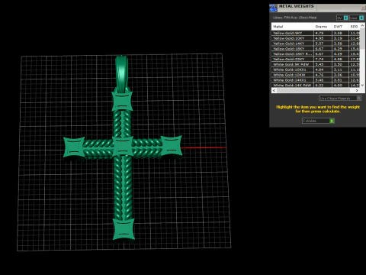Select the lower vertical twisted rope bar
Screen dimensions: 366x275
click(x=123, y=187)
